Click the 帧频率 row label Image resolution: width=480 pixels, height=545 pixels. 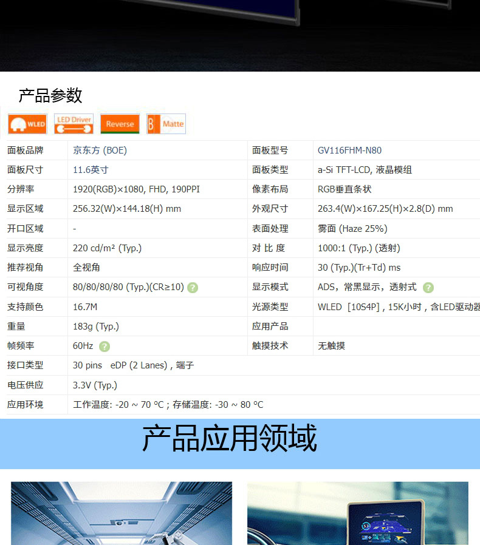pos(21,345)
